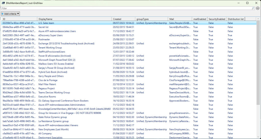
Task: Select the Teams Devices Working Group row
Action: 129,92
